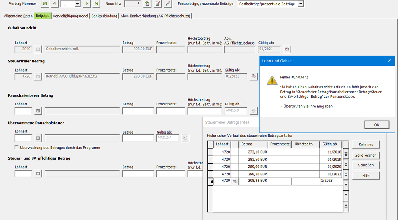Click the Pauschalierbarer Betrag Lohnart field
The height and width of the screenshot is (220, 398).
[23, 111]
